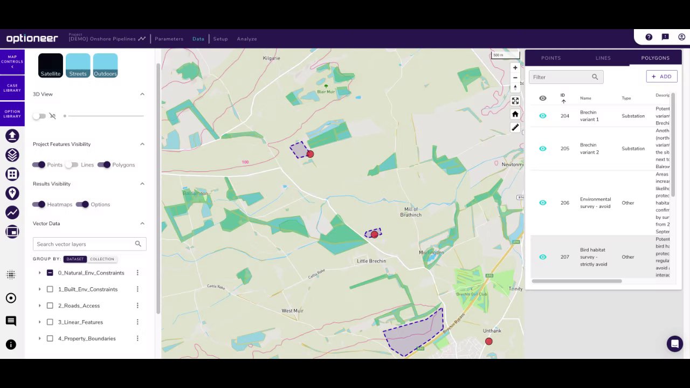
Task: Select the Polygons tab
Action: coord(655,58)
